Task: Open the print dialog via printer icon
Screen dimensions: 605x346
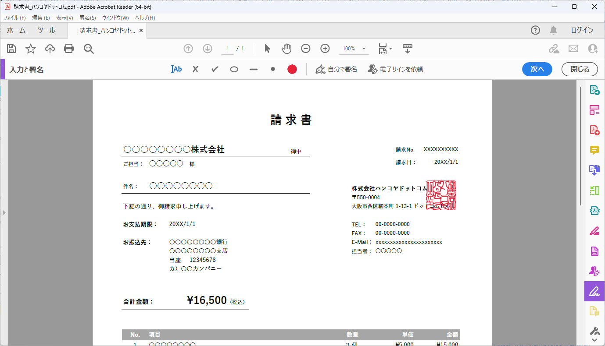Action: (x=69, y=48)
